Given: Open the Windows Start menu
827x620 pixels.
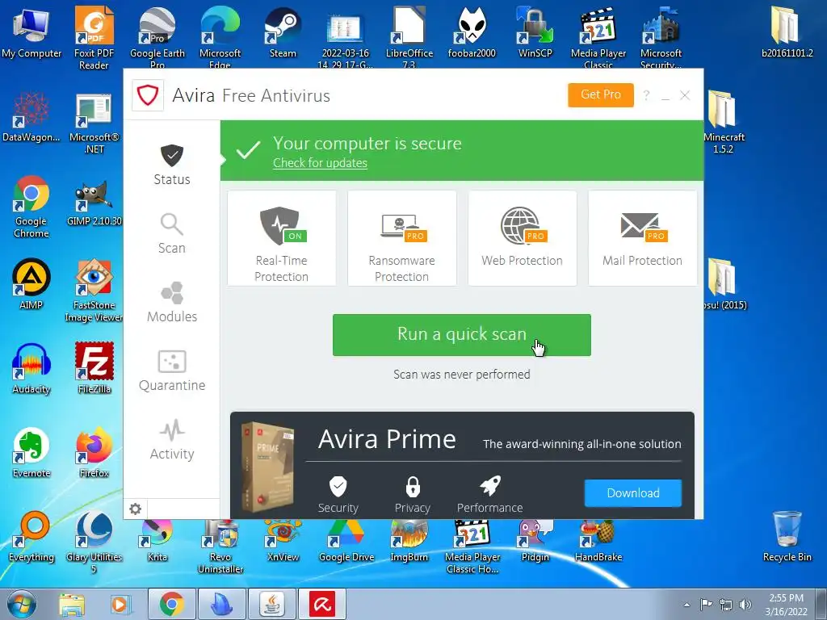Looking at the screenshot, I should click(22, 604).
